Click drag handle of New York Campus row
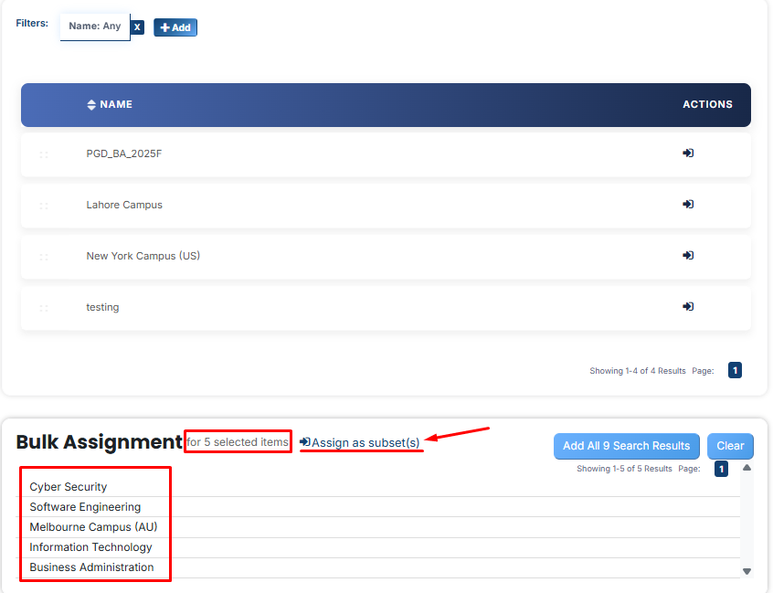This screenshot has height=593, width=773. [x=44, y=257]
